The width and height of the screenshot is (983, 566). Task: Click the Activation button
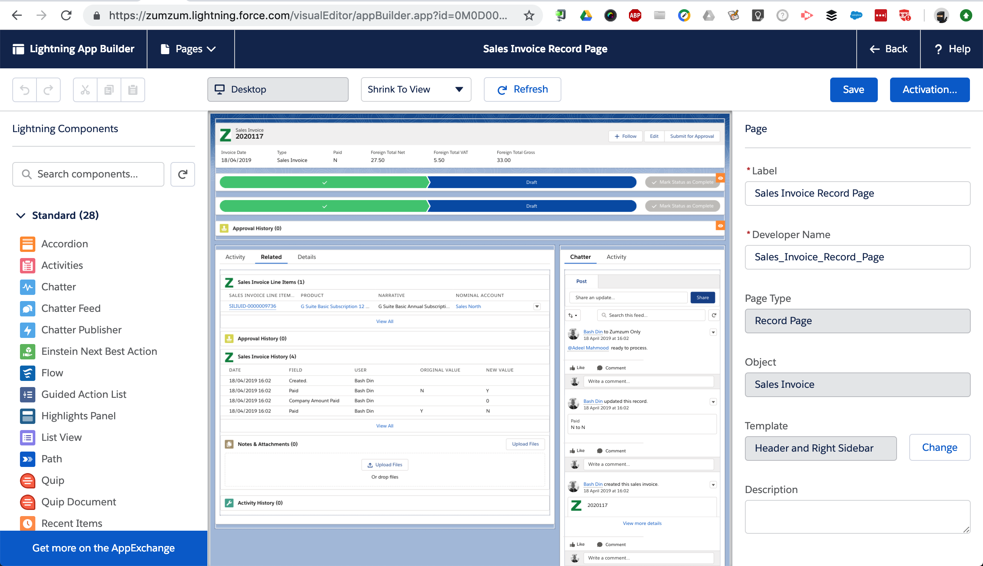click(x=930, y=89)
